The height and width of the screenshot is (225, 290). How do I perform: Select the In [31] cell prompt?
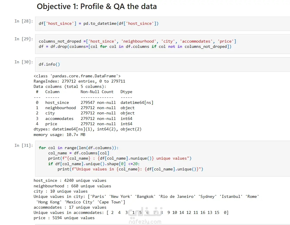point(24,145)
